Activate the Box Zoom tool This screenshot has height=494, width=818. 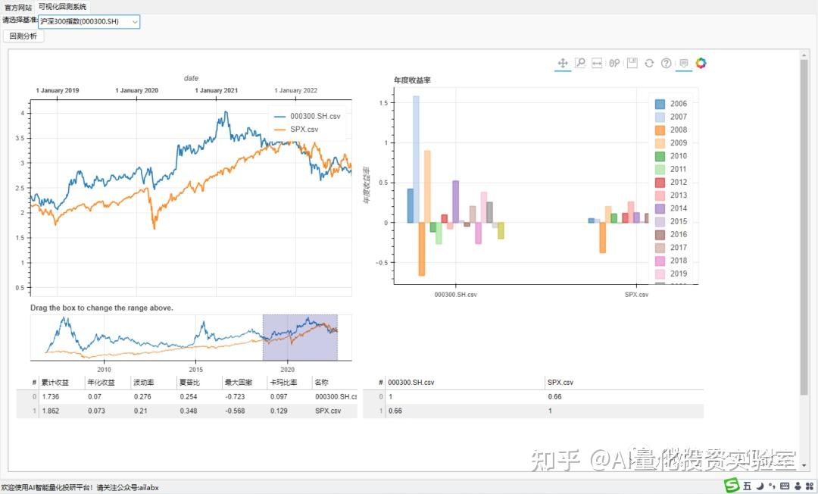580,63
